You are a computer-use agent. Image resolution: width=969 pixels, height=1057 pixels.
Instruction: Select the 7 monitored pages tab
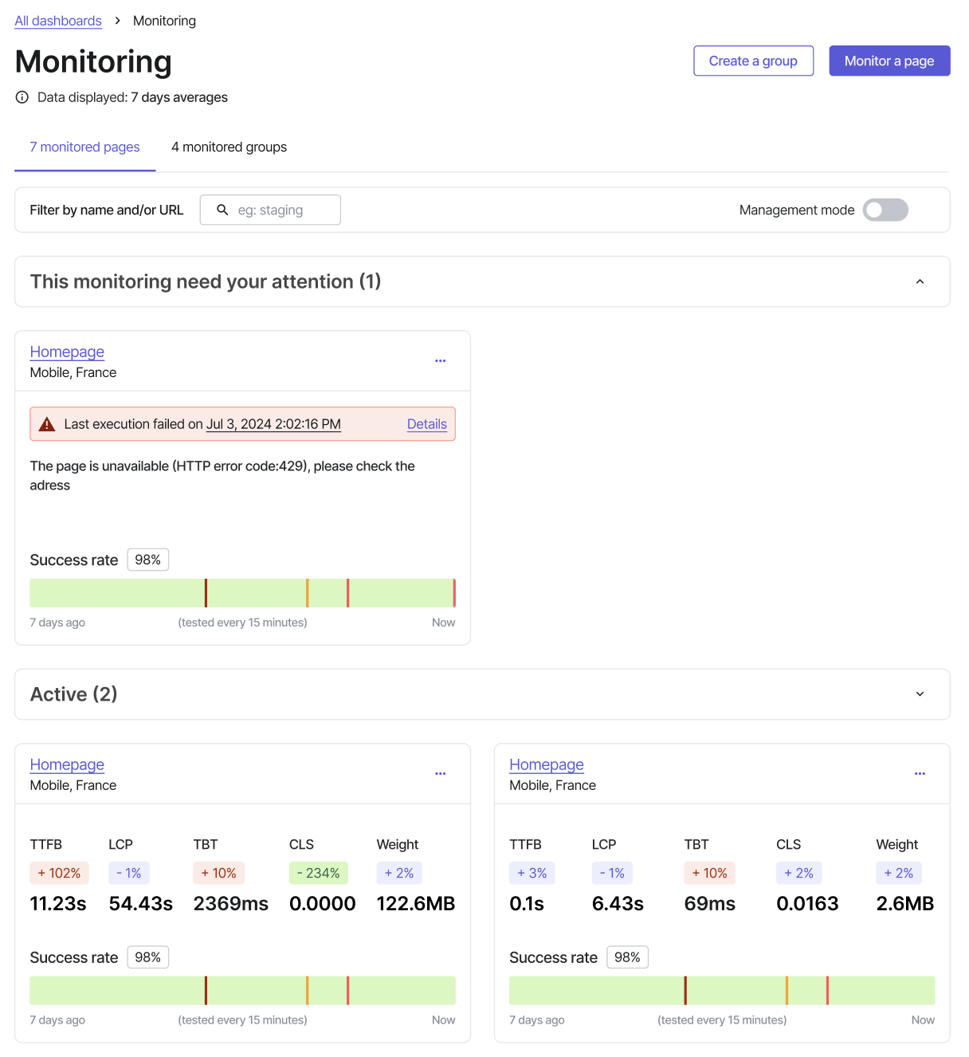[x=84, y=147]
